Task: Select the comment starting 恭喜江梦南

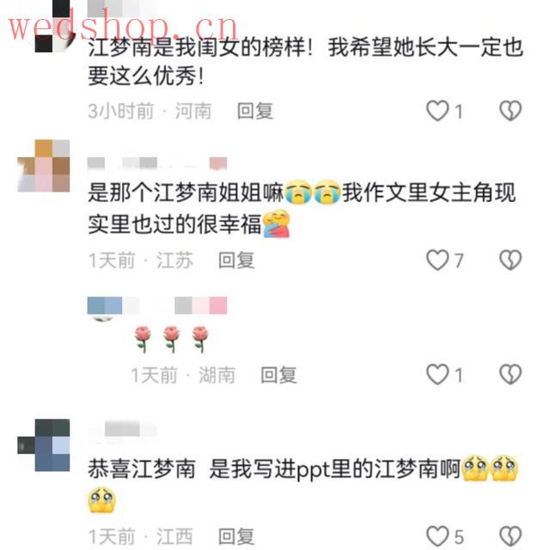Action: pyautogui.click(x=303, y=484)
